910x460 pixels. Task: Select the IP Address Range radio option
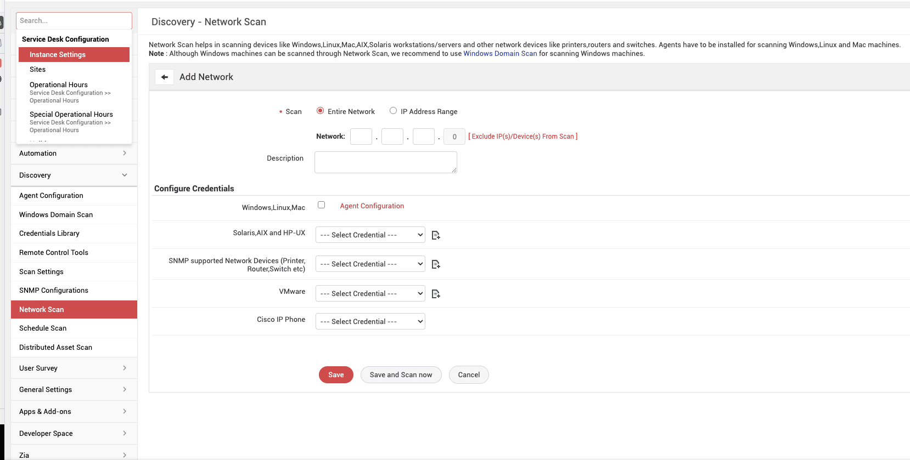[x=393, y=111]
